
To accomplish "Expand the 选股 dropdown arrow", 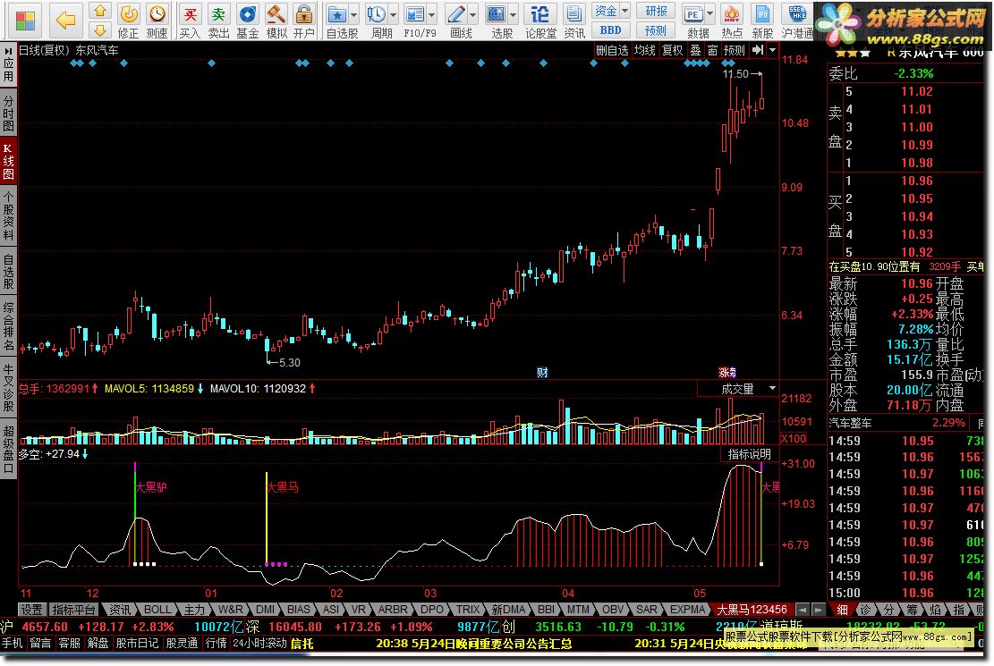I will (513, 14).
